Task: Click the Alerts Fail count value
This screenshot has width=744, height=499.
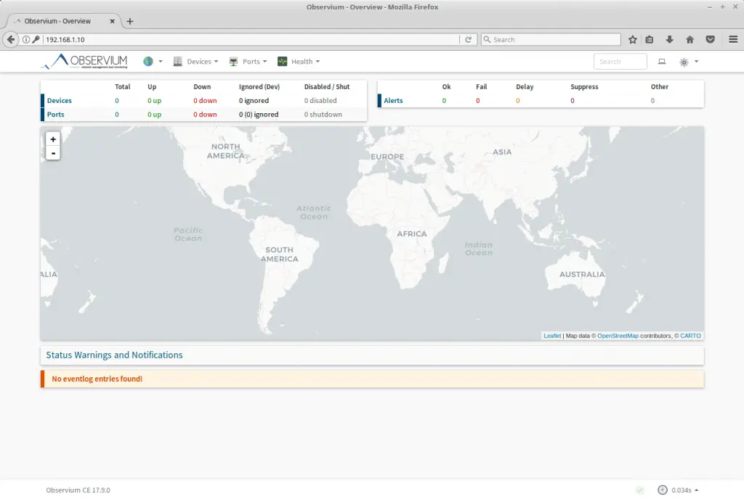Action: click(x=478, y=100)
